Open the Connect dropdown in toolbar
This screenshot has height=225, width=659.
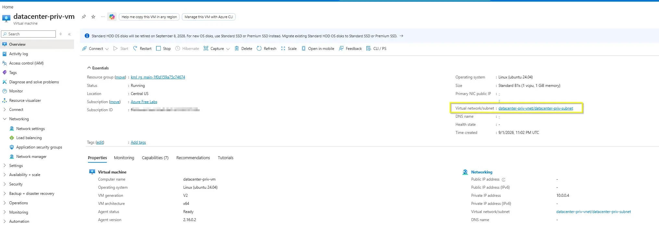(x=95, y=49)
